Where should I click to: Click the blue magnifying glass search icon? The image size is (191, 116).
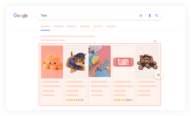click(x=157, y=15)
